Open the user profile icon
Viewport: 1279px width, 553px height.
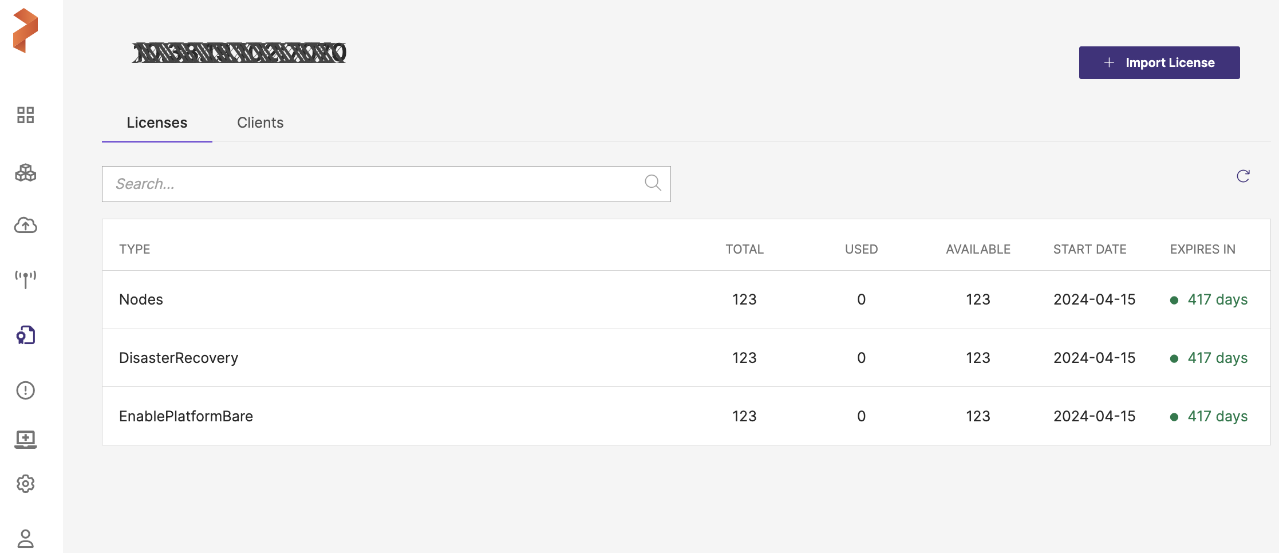25,539
